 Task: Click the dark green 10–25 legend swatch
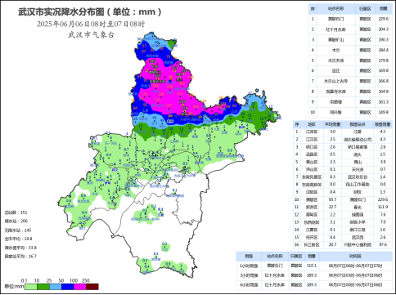pyautogui.click(x=43, y=287)
